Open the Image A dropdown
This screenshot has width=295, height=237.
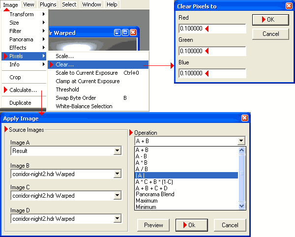click(x=117, y=151)
